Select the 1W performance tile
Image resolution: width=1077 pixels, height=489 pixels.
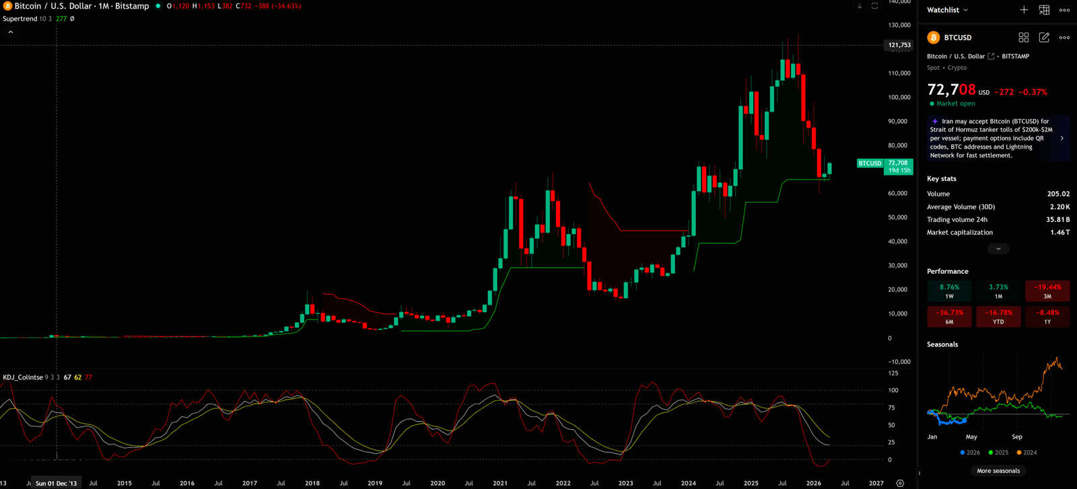point(949,291)
